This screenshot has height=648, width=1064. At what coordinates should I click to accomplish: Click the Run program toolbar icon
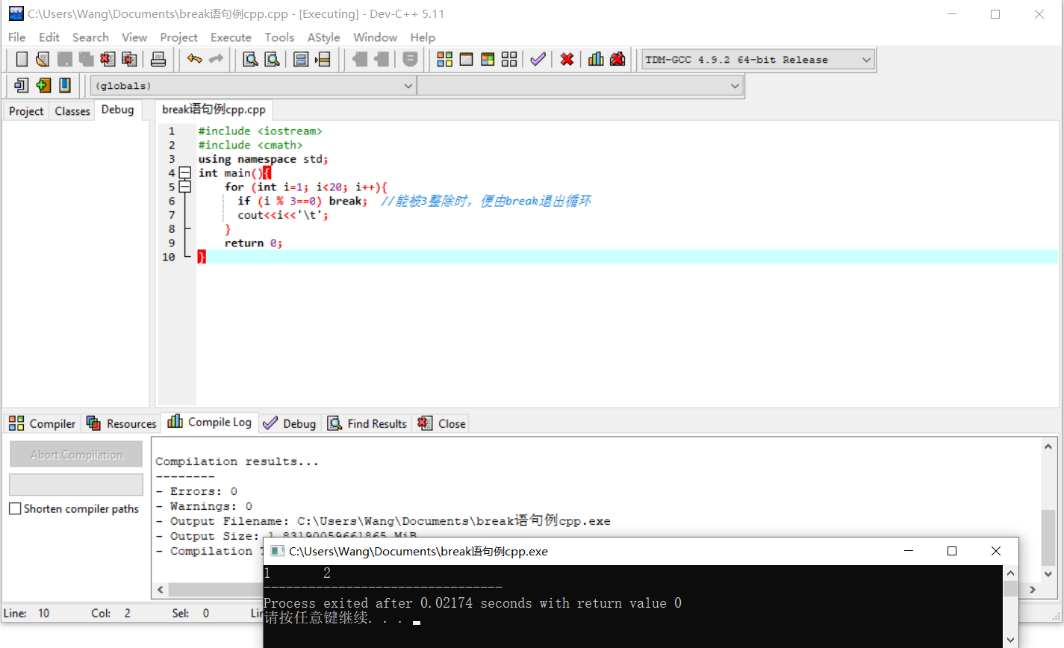tap(467, 59)
